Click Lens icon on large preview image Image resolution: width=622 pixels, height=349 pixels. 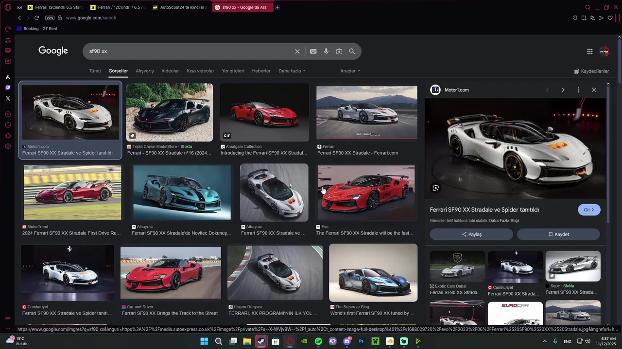point(435,188)
